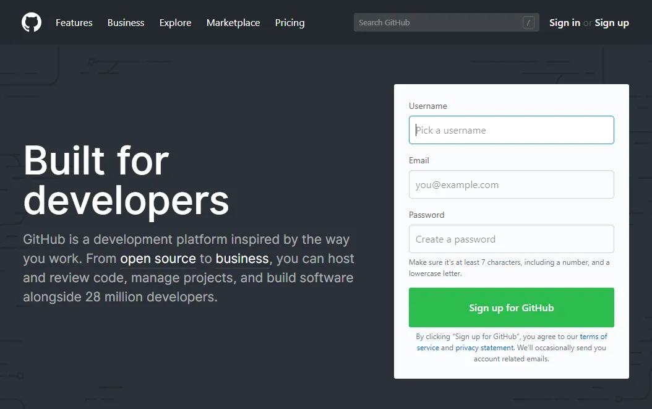Image resolution: width=652 pixels, height=409 pixels.
Task: Navigate to Marketplace in the header
Action: click(x=233, y=23)
